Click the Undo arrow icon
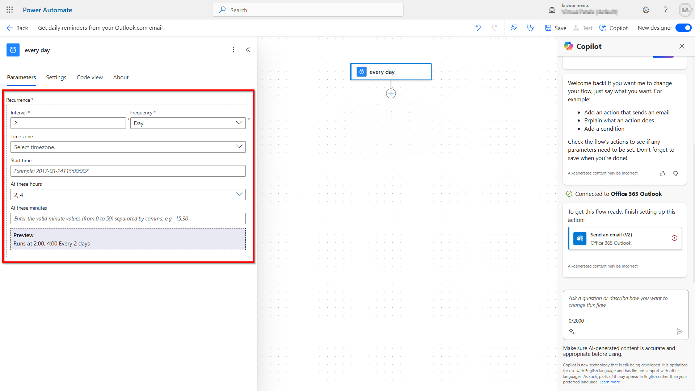This screenshot has height=391, width=695. pyautogui.click(x=478, y=28)
